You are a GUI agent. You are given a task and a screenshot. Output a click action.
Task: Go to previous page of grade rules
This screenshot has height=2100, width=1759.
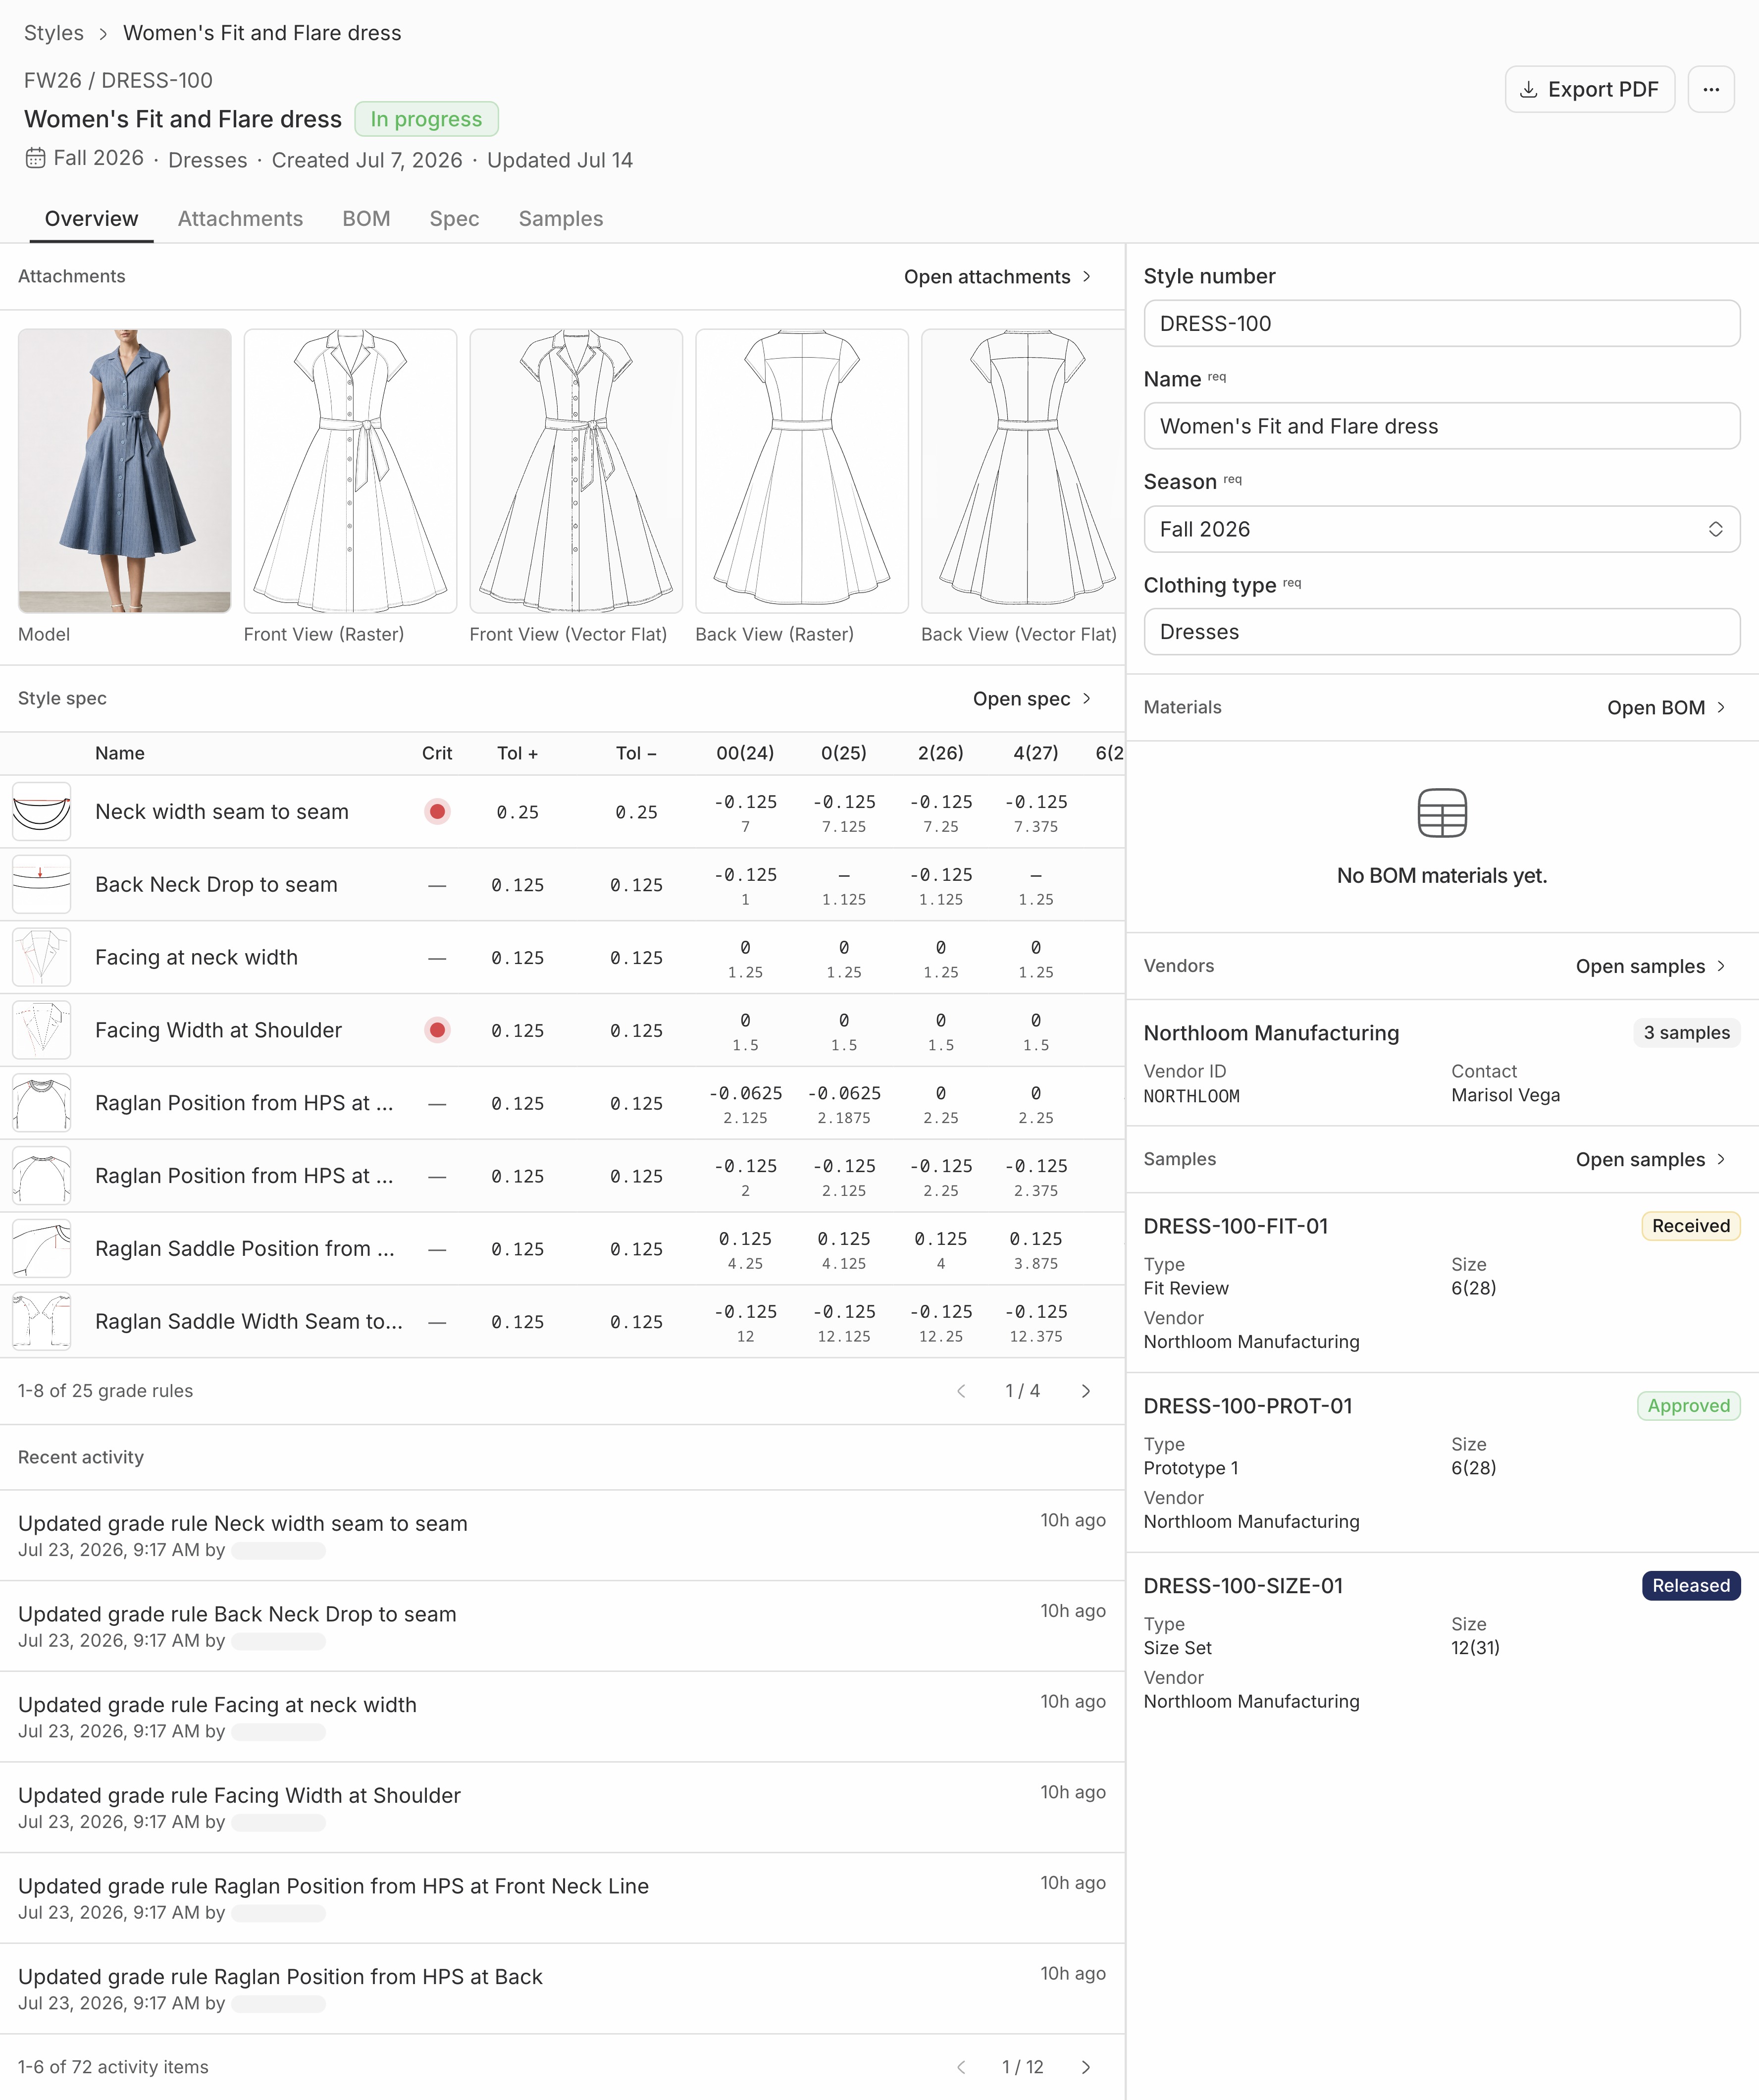961,1391
